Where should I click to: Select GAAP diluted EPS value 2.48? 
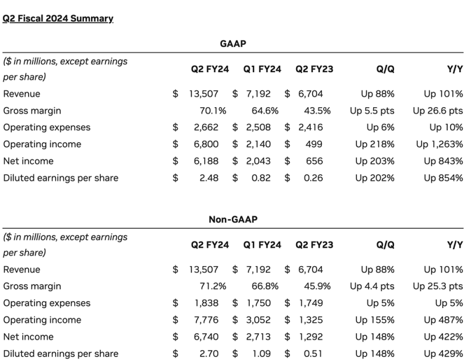(x=209, y=178)
